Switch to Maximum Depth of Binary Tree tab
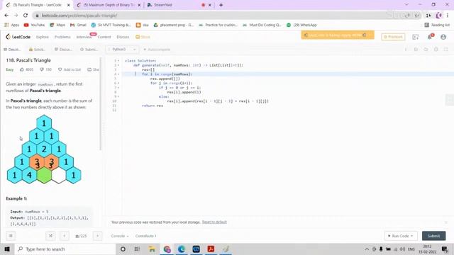The image size is (454, 255). click(109, 5)
